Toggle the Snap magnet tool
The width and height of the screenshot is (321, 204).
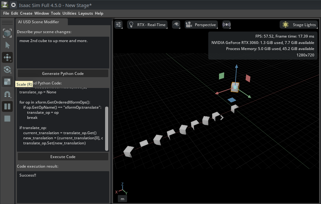(x=7, y=94)
